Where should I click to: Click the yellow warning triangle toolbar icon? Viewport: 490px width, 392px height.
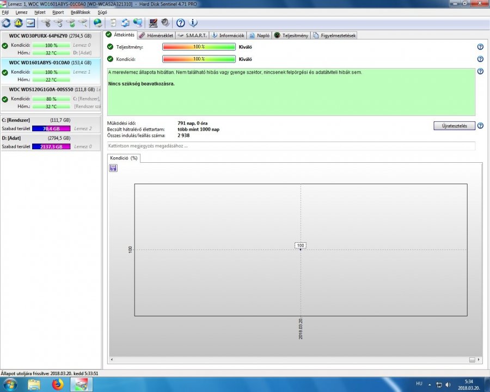pos(18,23)
